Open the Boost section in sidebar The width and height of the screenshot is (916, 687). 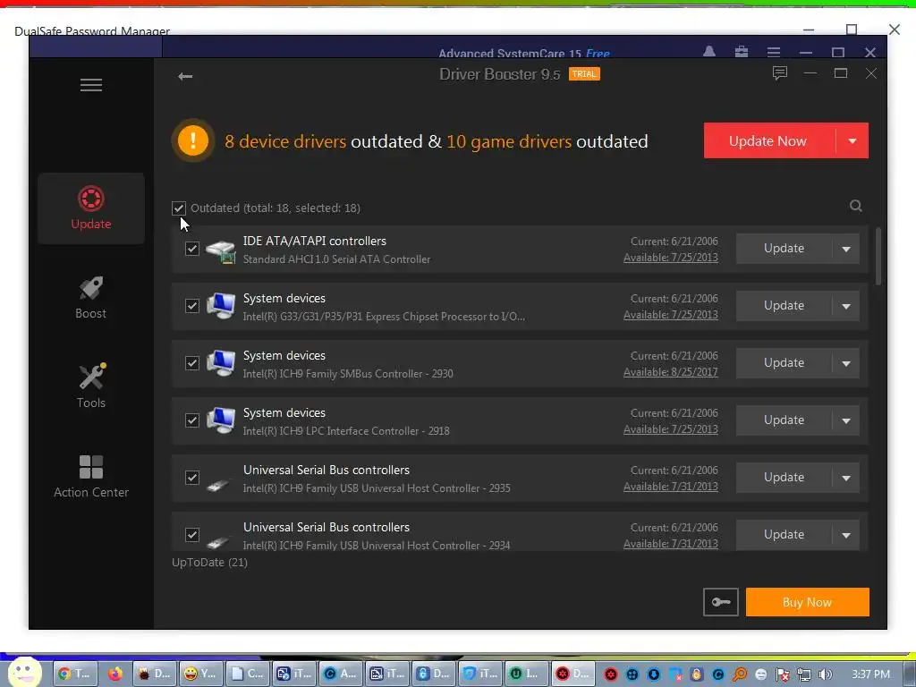[91, 297]
